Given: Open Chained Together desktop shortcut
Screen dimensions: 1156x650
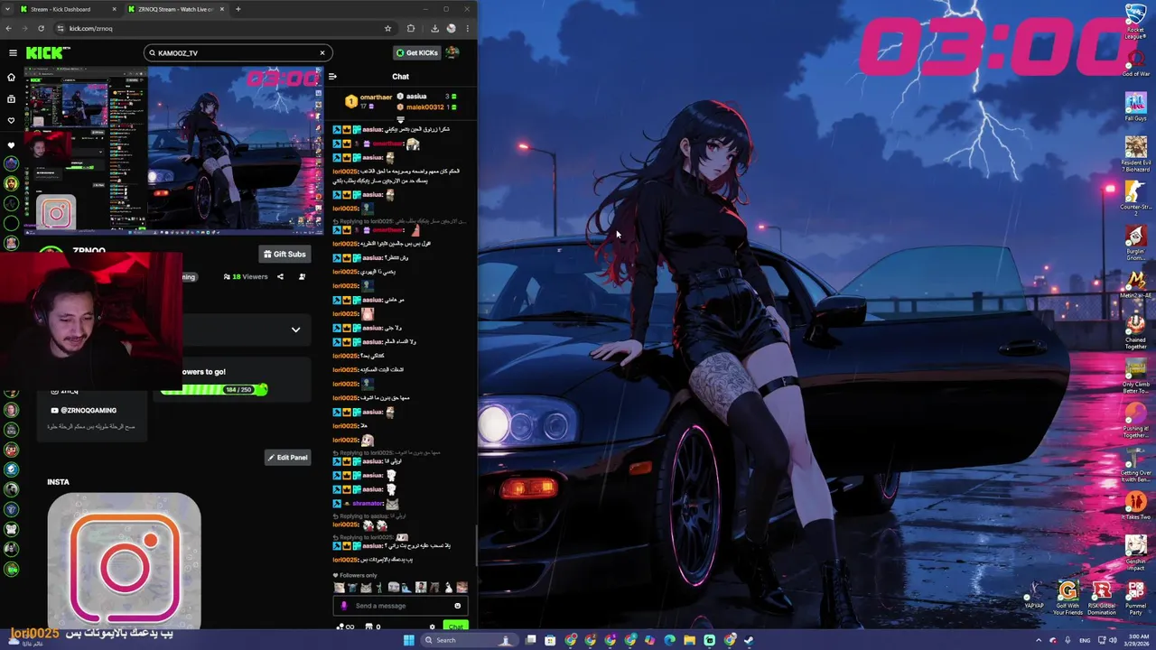Looking at the screenshot, I should pyautogui.click(x=1135, y=331).
